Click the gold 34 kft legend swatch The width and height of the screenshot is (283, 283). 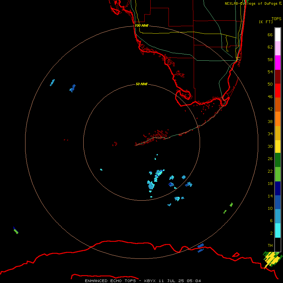pyautogui.click(x=278, y=133)
